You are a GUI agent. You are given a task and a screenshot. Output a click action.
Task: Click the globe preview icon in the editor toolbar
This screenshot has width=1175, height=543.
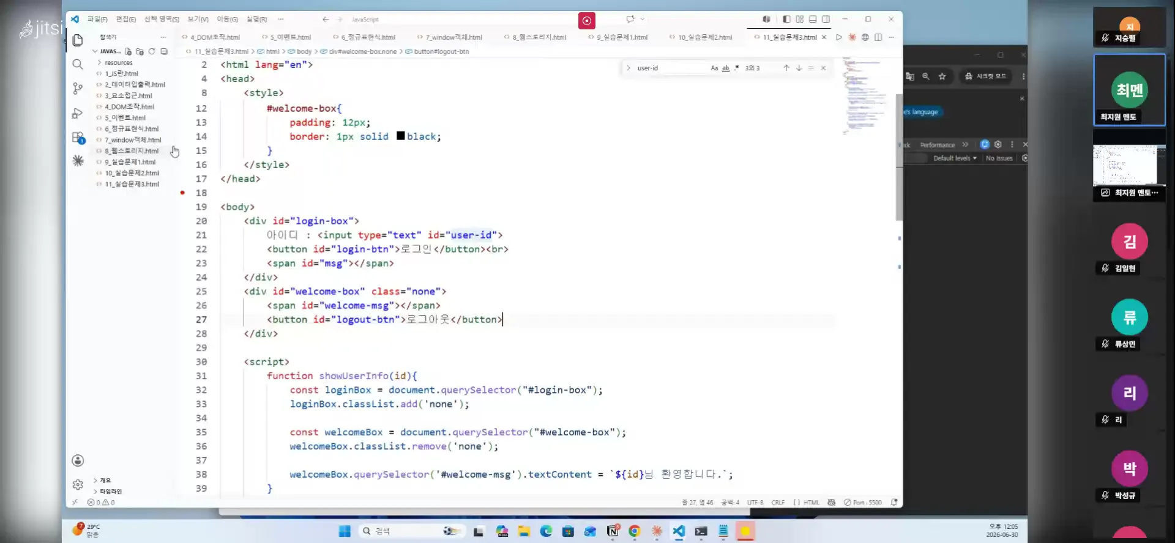coord(865,37)
